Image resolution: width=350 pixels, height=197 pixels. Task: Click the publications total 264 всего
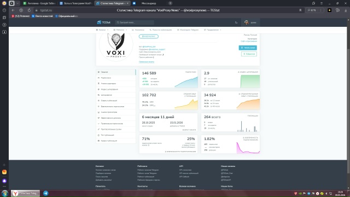pos(212,117)
